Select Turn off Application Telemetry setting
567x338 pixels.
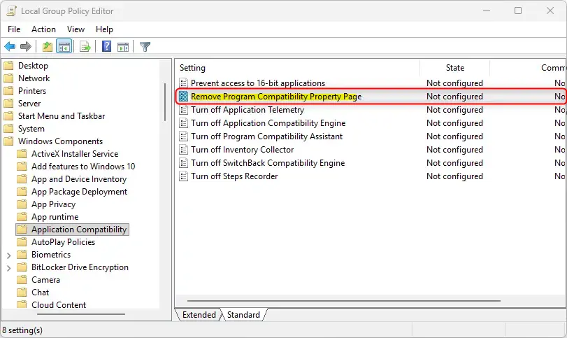coord(247,110)
